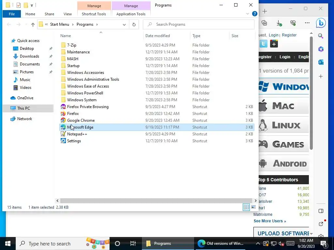This screenshot has height=250, width=334.
Task: Click the Edge page vertical scrollbar
Action: [311, 93]
